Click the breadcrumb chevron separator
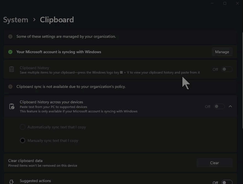243x184 pixels. tap(34, 20)
